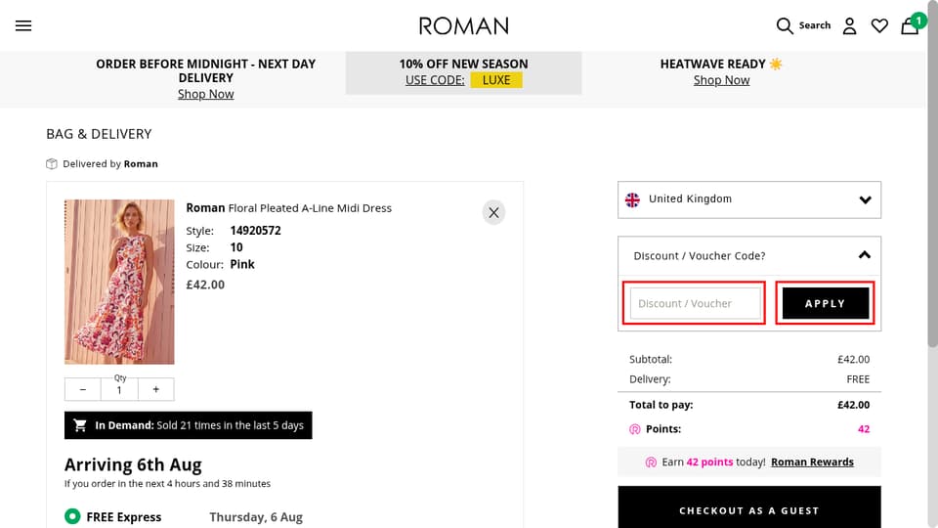Screen dimensions: 938x528
Task: Click the Thursday, 6 Aug delivery date
Action: (x=256, y=516)
